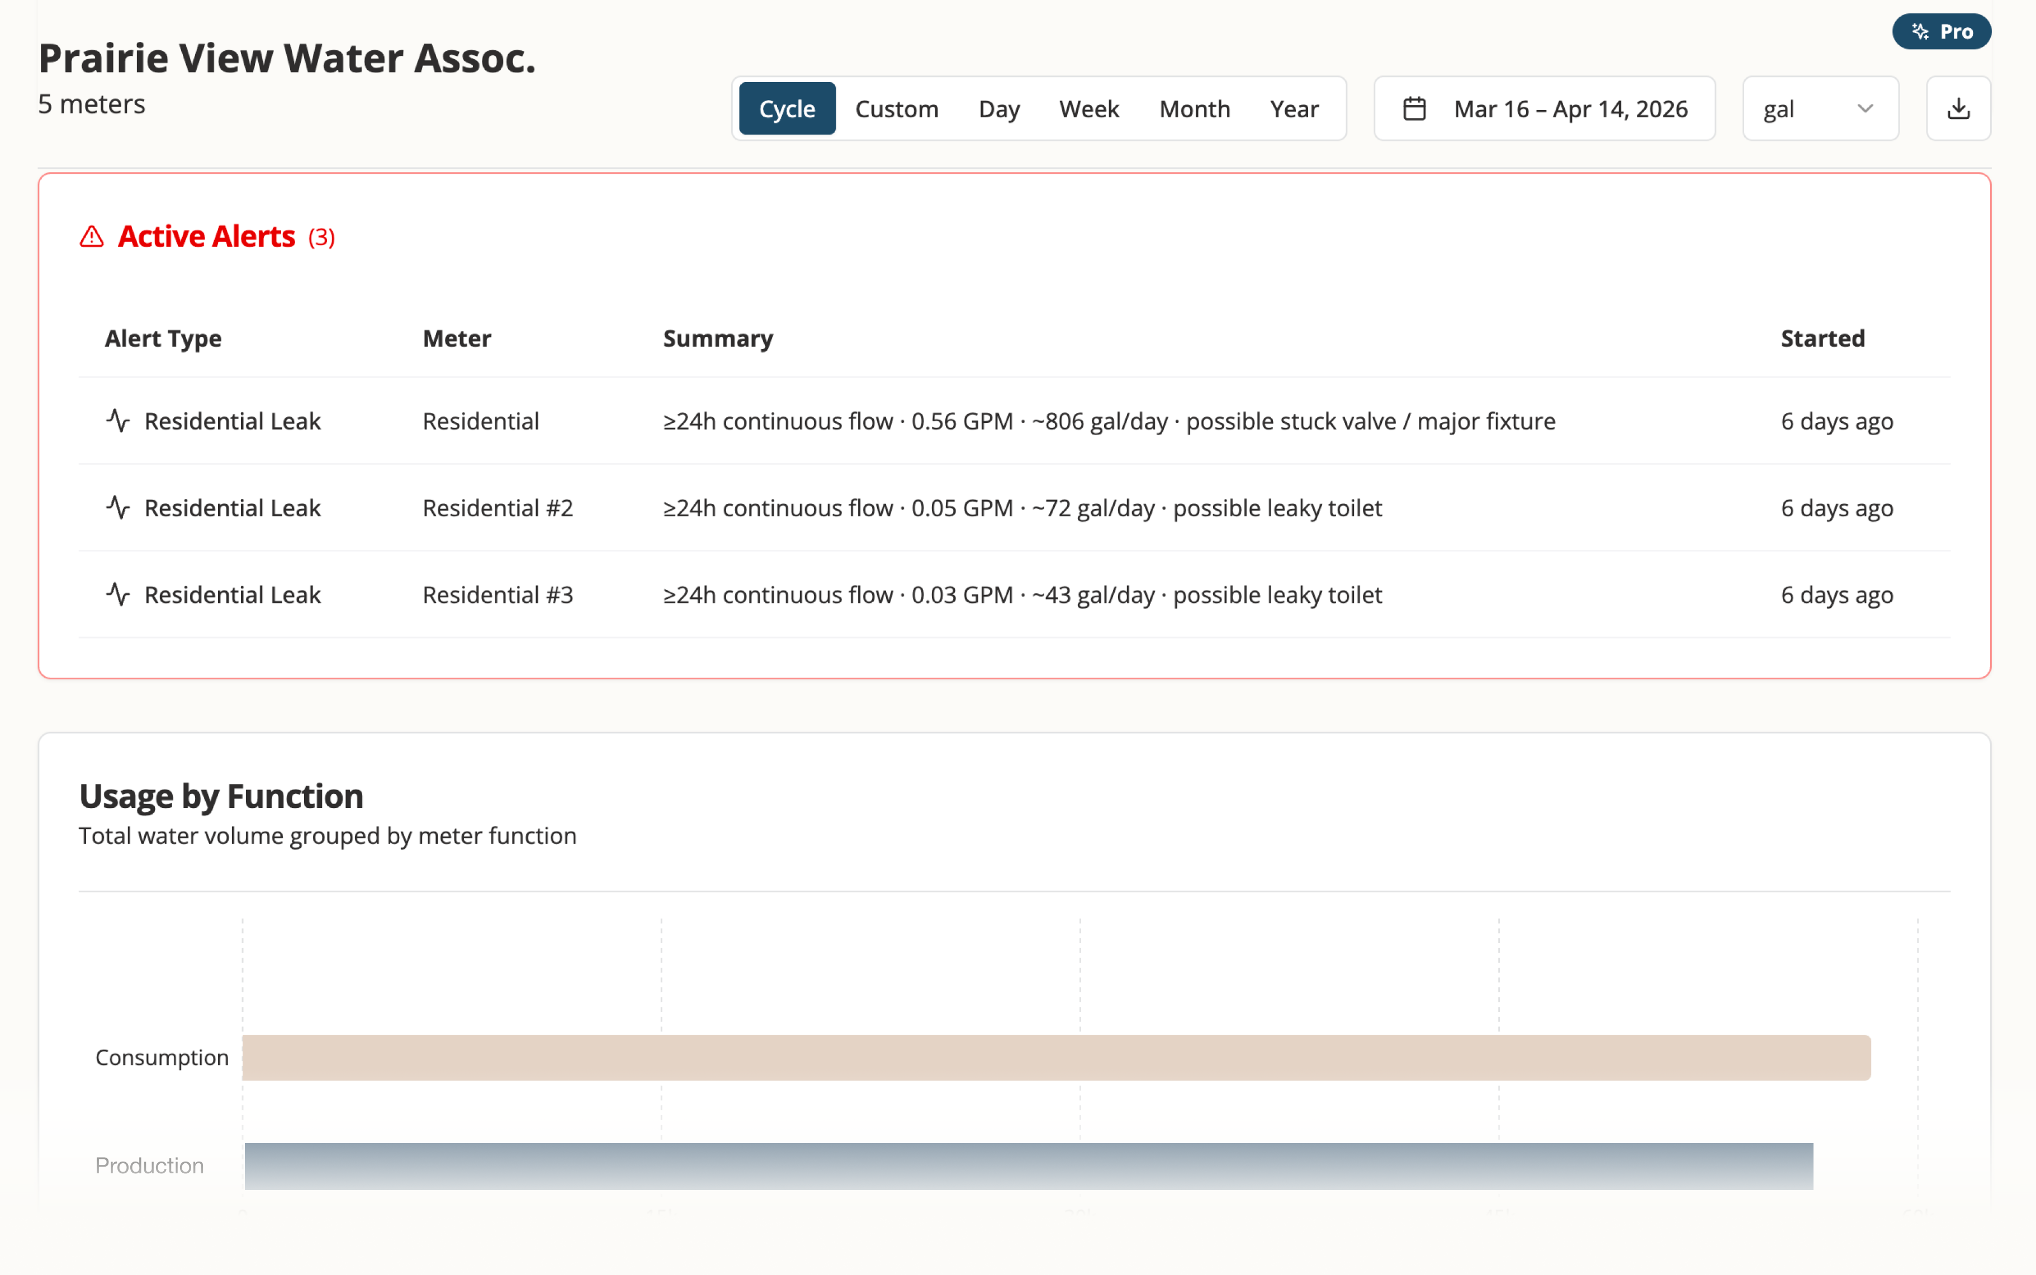
Task: Select the Month range option
Action: point(1194,109)
